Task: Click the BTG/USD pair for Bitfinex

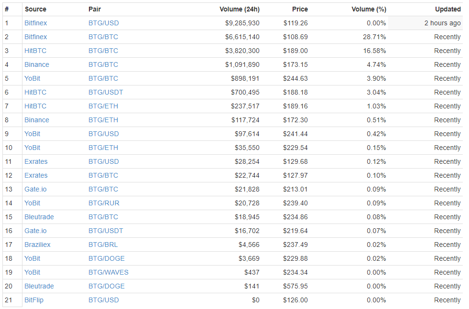Action: tap(103, 23)
